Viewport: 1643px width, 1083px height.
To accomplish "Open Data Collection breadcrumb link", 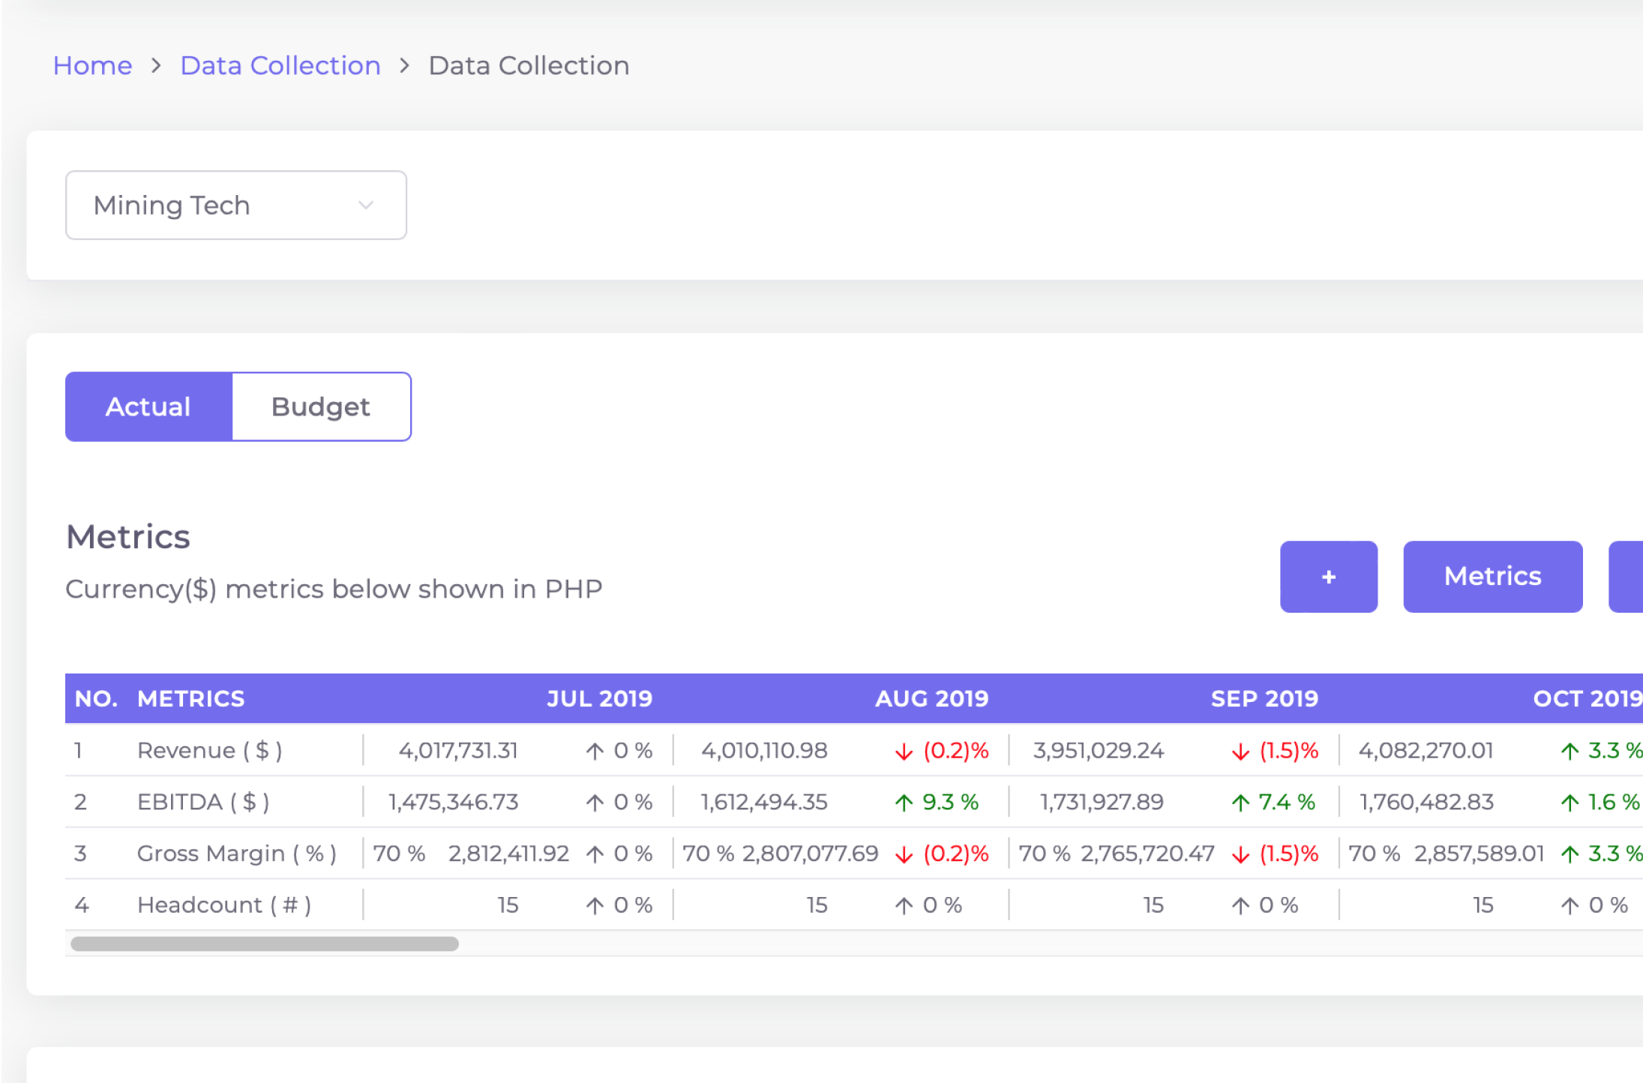I will point(280,66).
